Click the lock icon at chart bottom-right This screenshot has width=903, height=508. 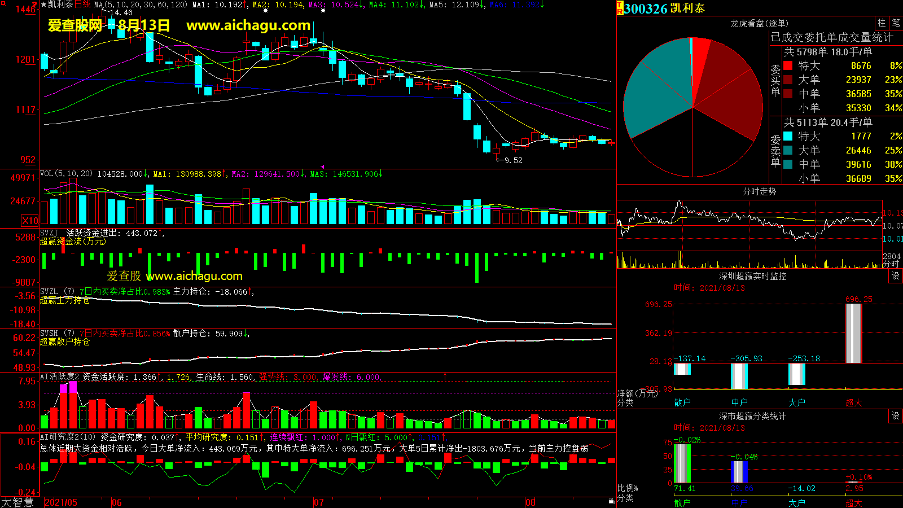click(x=611, y=501)
